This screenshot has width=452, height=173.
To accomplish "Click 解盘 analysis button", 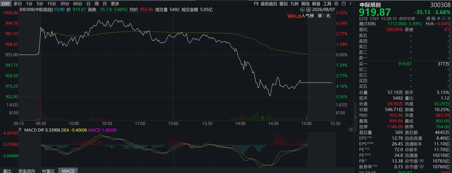I will (x=316, y=4).
